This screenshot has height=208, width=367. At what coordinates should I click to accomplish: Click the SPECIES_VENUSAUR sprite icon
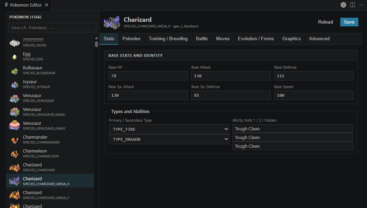click(x=15, y=98)
